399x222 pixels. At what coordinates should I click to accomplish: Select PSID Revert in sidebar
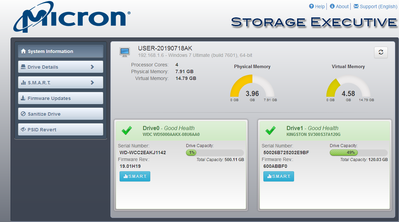(x=61, y=129)
